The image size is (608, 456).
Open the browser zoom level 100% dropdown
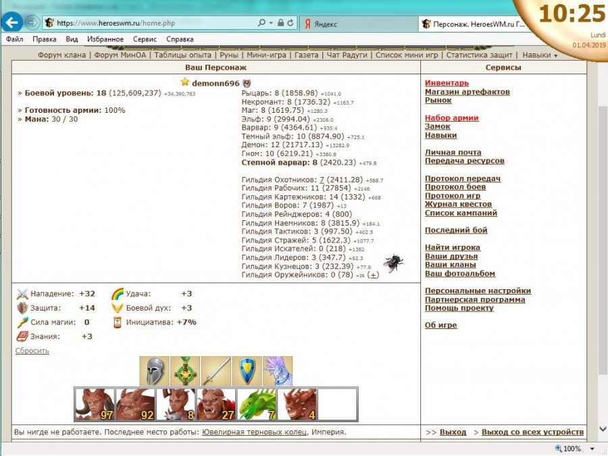point(592,449)
